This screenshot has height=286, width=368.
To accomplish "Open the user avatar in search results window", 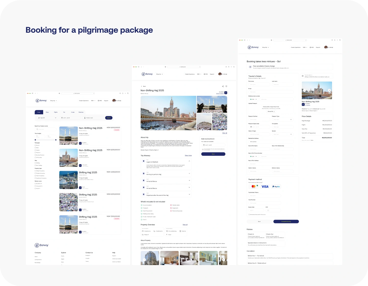I will 114,101.
